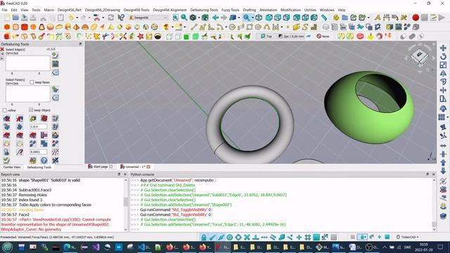Open TinkerCAD navigation style selector
450x253 pixels.
pyautogui.click(x=407, y=237)
